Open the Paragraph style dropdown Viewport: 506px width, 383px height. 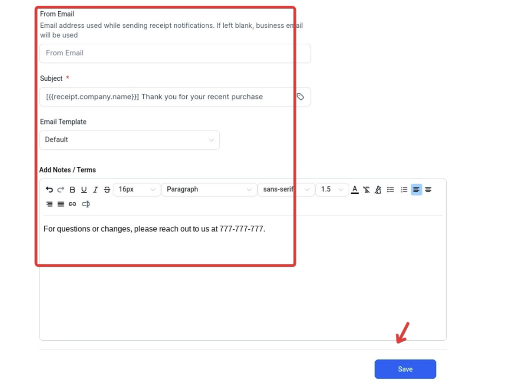(x=209, y=189)
